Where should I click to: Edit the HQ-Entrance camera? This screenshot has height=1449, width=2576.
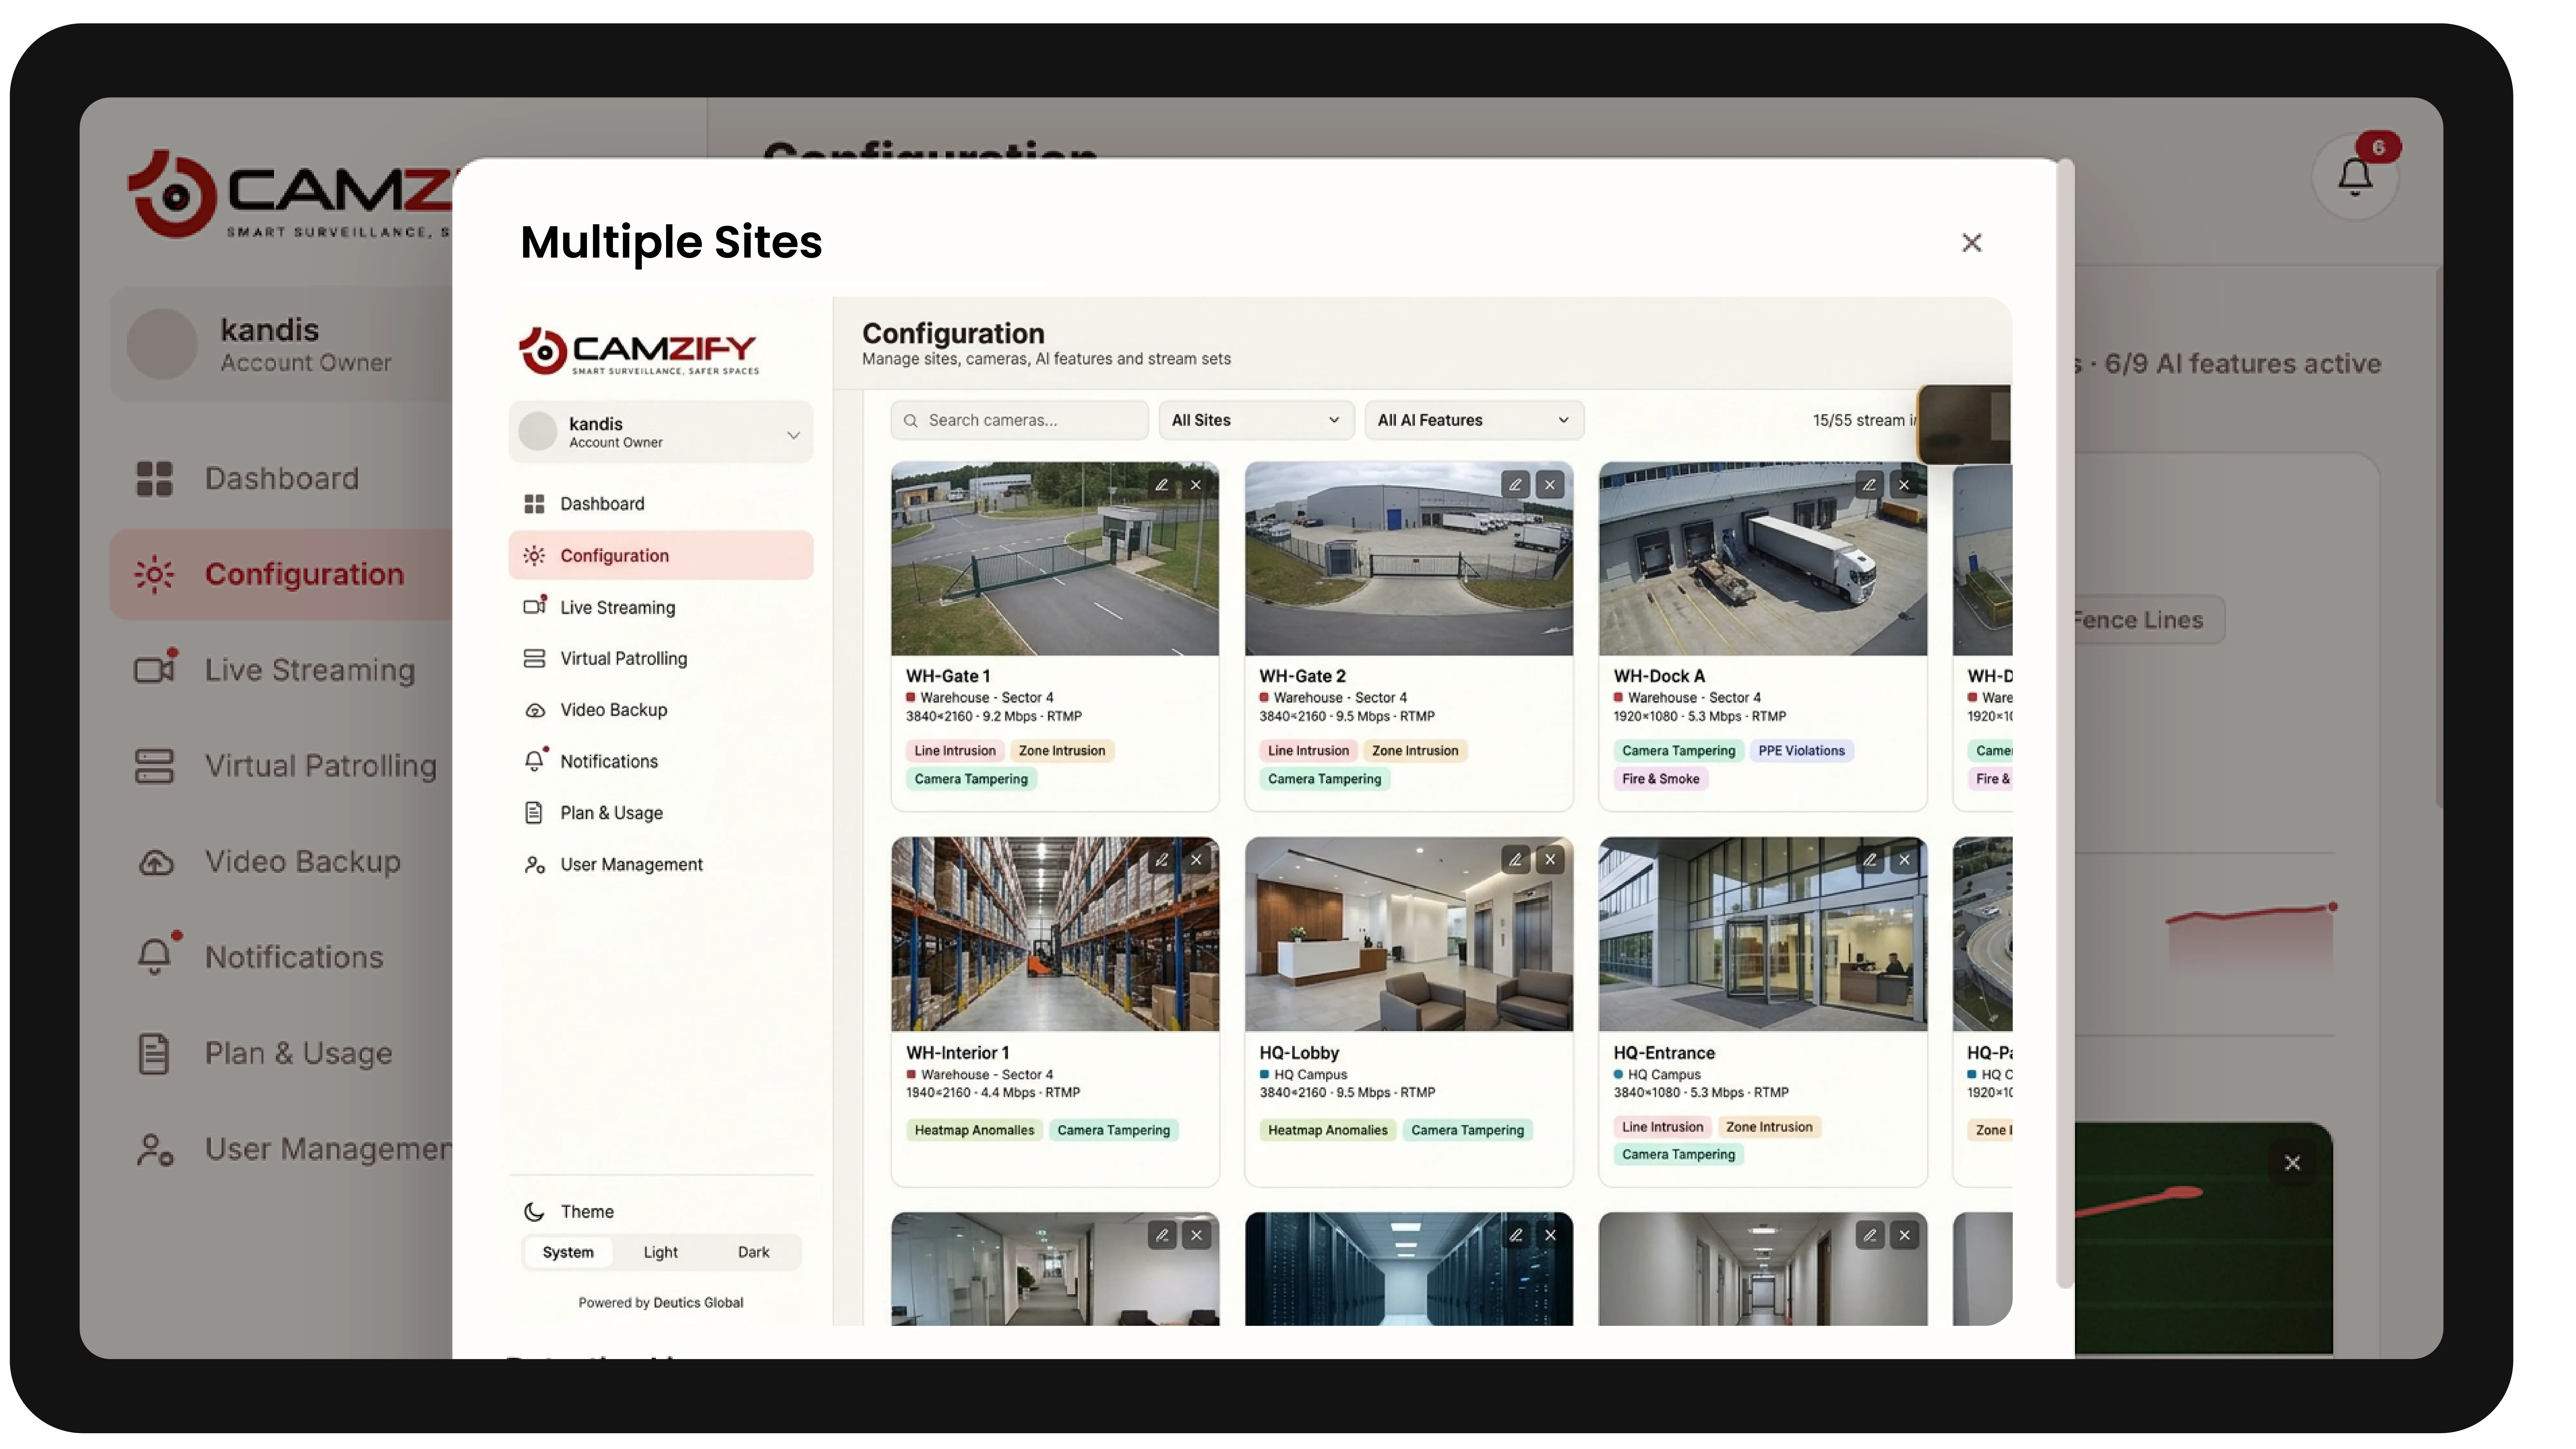(x=1869, y=860)
